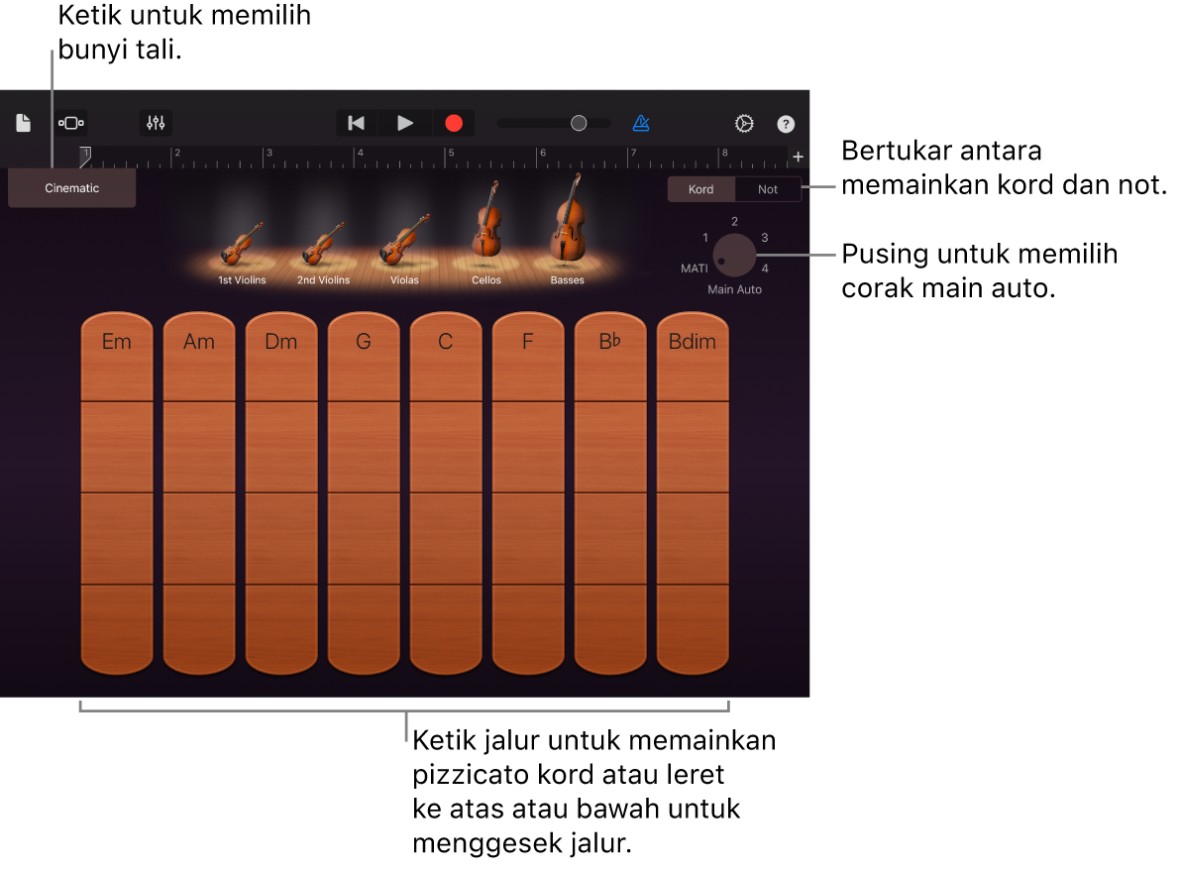Image resolution: width=1181 pixels, height=870 pixels.
Task: Toggle the 2nd Violins instrument
Action: (x=323, y=253)
